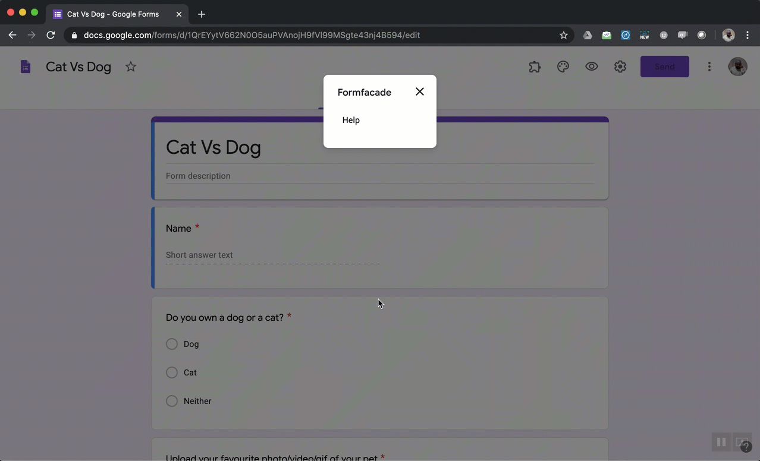The image size is (760, 461).
Task: Open the Customize theme palette icon
Action: tap(563, 67)
